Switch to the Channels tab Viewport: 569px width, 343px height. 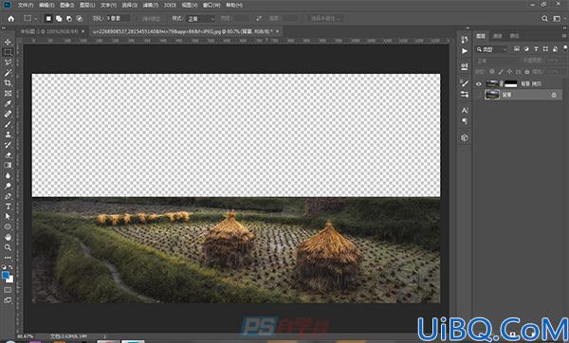[x=498, y=36]
